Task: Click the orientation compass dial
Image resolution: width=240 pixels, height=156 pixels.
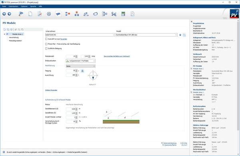Action: tap(93, 75)
